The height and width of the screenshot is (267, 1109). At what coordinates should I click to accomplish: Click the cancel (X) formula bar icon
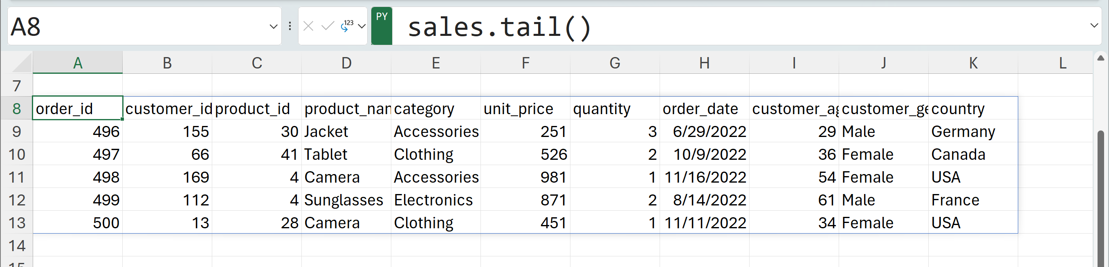[x=308, y=26]
